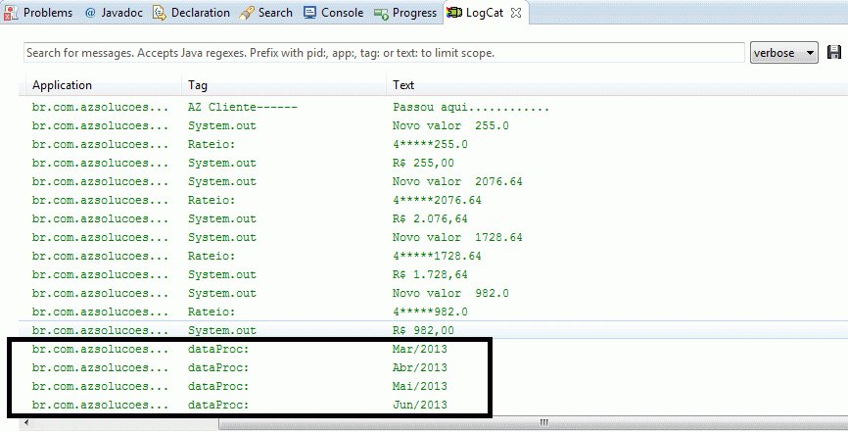The image size is (848, 432).
Task: Click the Declaration view icon
Action: point(159,13)
